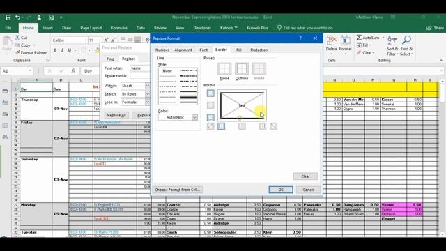Expand the Name Box dropdown
The height and width of the screenshot is (251, 446).
[x=30, y=71]
